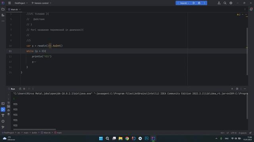Open the FirstProject project dropdown
Screen dimensions: 254x142
[21, 3]
